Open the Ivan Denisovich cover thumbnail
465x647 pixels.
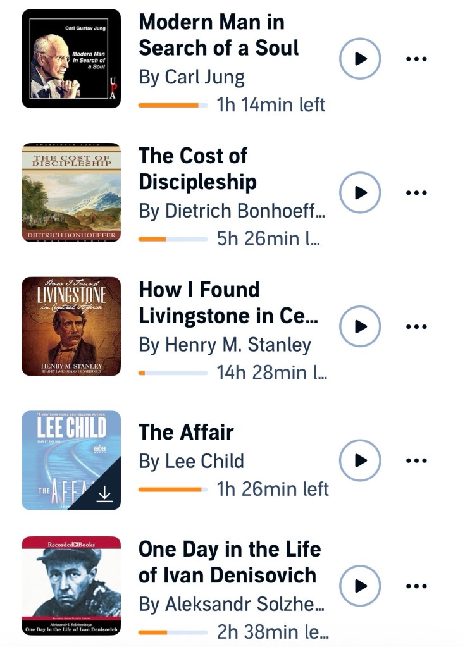pyautogui.click(x=71, y=586)
